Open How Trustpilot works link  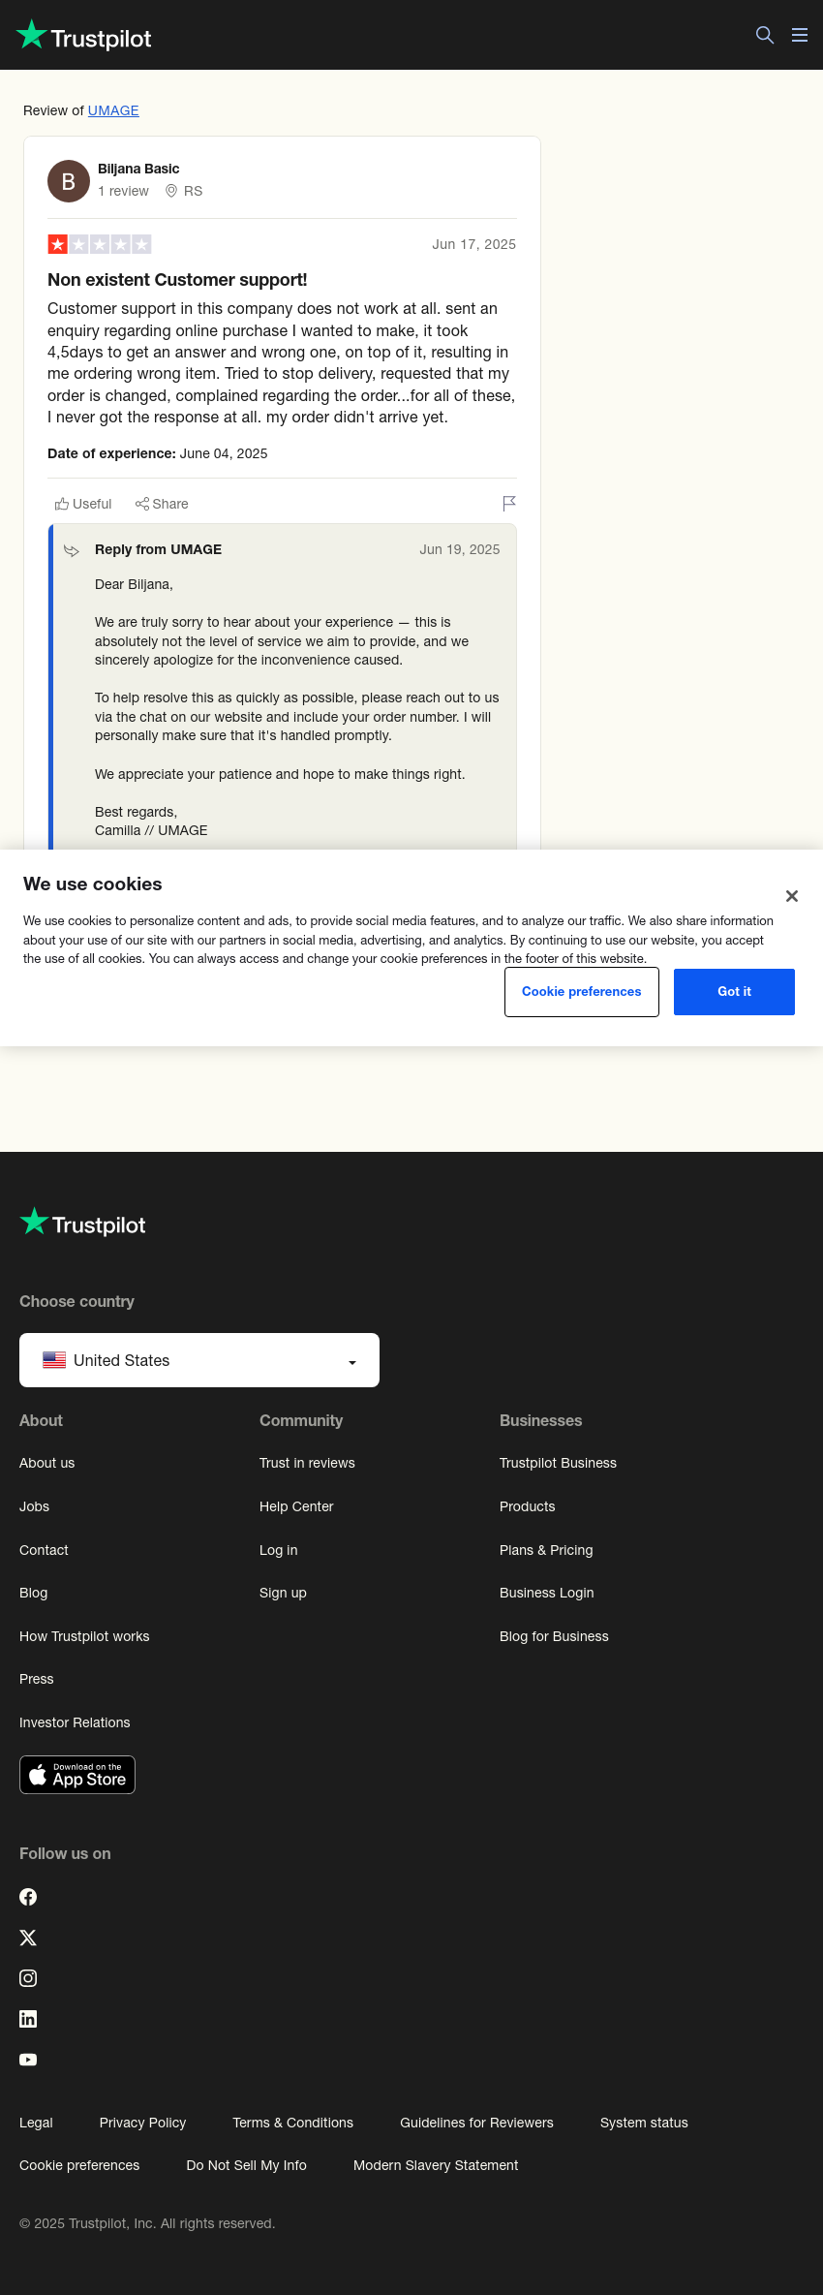coord(84,1636)
